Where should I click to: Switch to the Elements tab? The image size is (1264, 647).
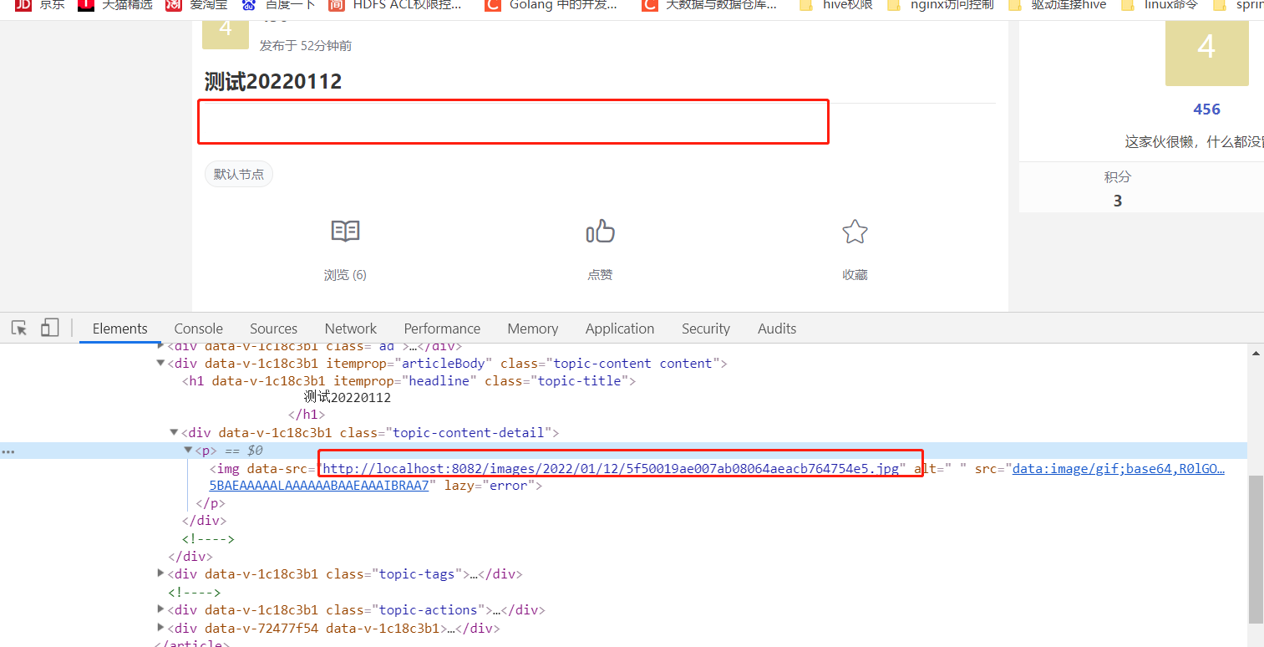(120, 329)
